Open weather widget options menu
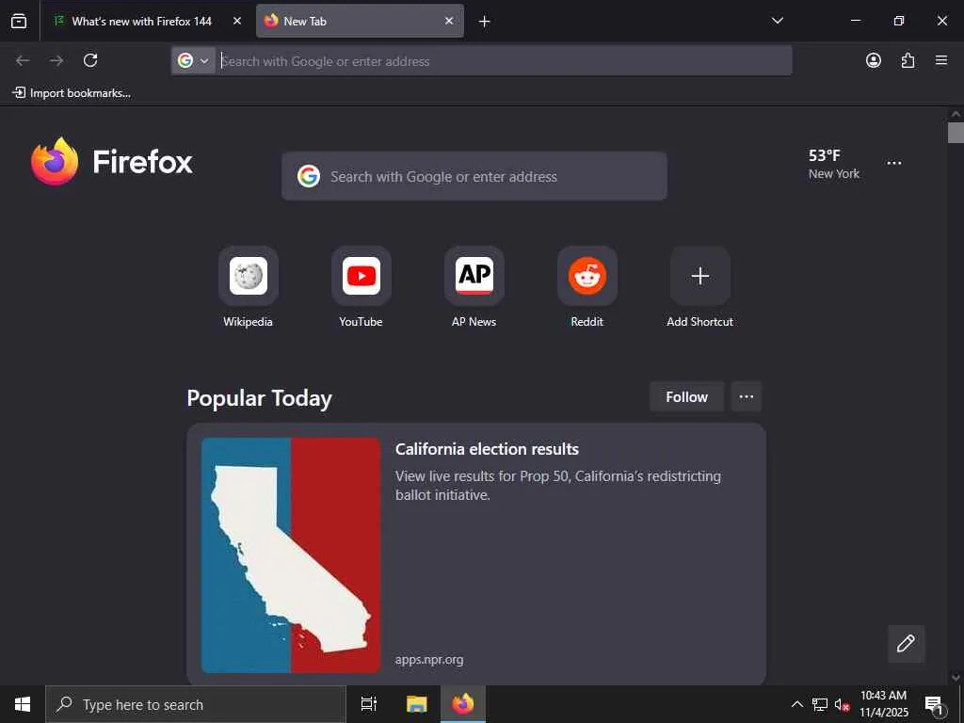This screenshot has height=723, width=964. tap(894, 163)
